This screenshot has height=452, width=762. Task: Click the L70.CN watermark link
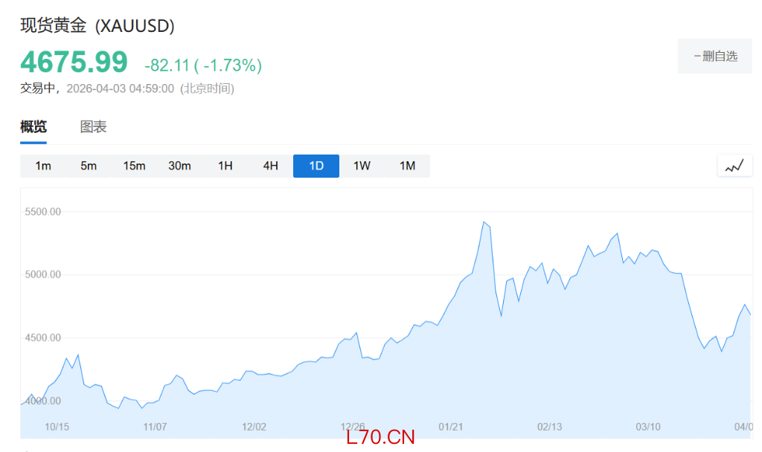(380, 437)
